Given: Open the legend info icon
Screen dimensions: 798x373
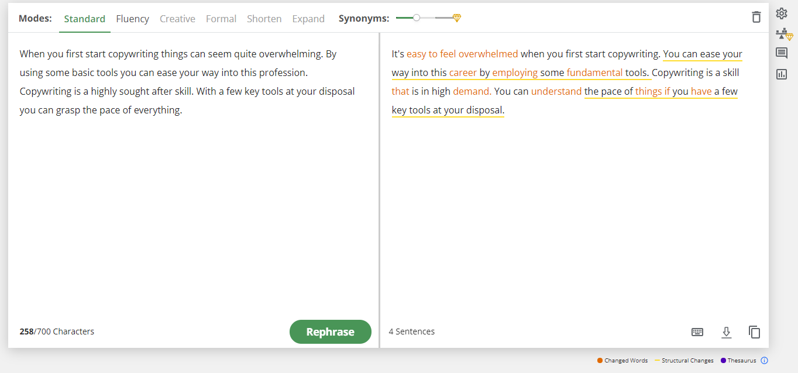Looking at the screenshot, I should tap(764, 361).
